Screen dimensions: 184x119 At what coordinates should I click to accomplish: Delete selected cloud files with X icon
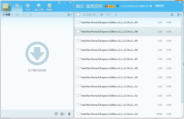click(116, 14)
